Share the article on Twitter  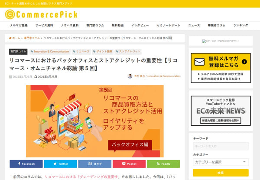pyautogui.click(x=60, y=164)
